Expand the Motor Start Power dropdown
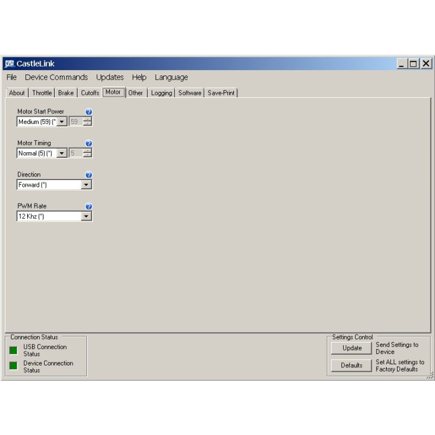 click(62, 121)
